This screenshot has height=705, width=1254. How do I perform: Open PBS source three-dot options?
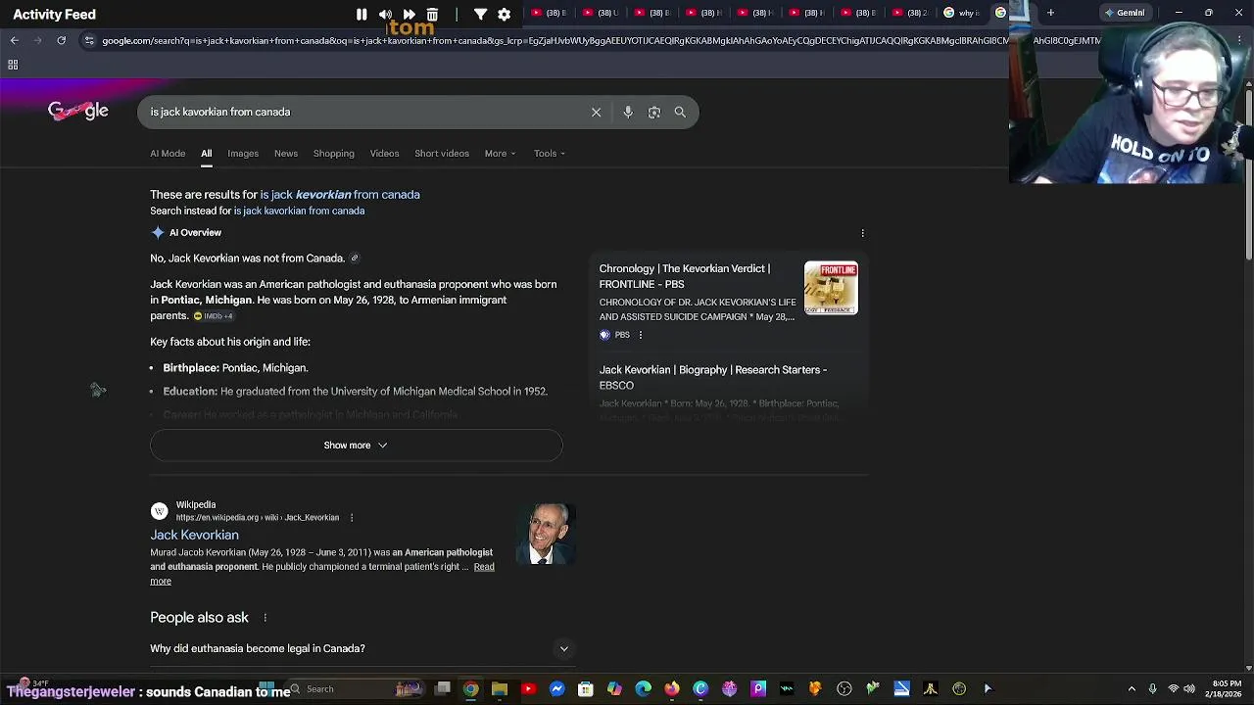[641, 335]
